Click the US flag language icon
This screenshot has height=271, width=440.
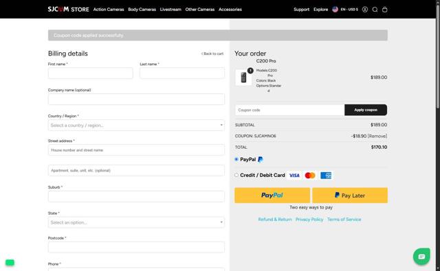click(x=335, y=9)
